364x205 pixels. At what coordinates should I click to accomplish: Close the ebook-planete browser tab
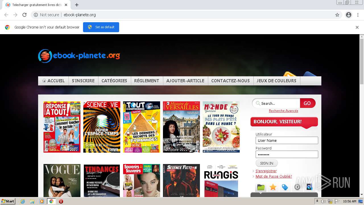pos(66,5)
